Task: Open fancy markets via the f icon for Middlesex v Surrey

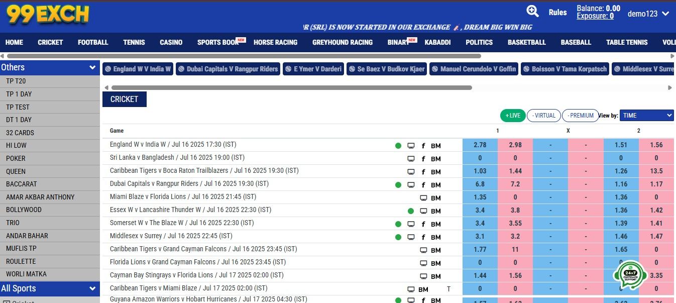Action: pyautogui.click(x=423, y=236)
